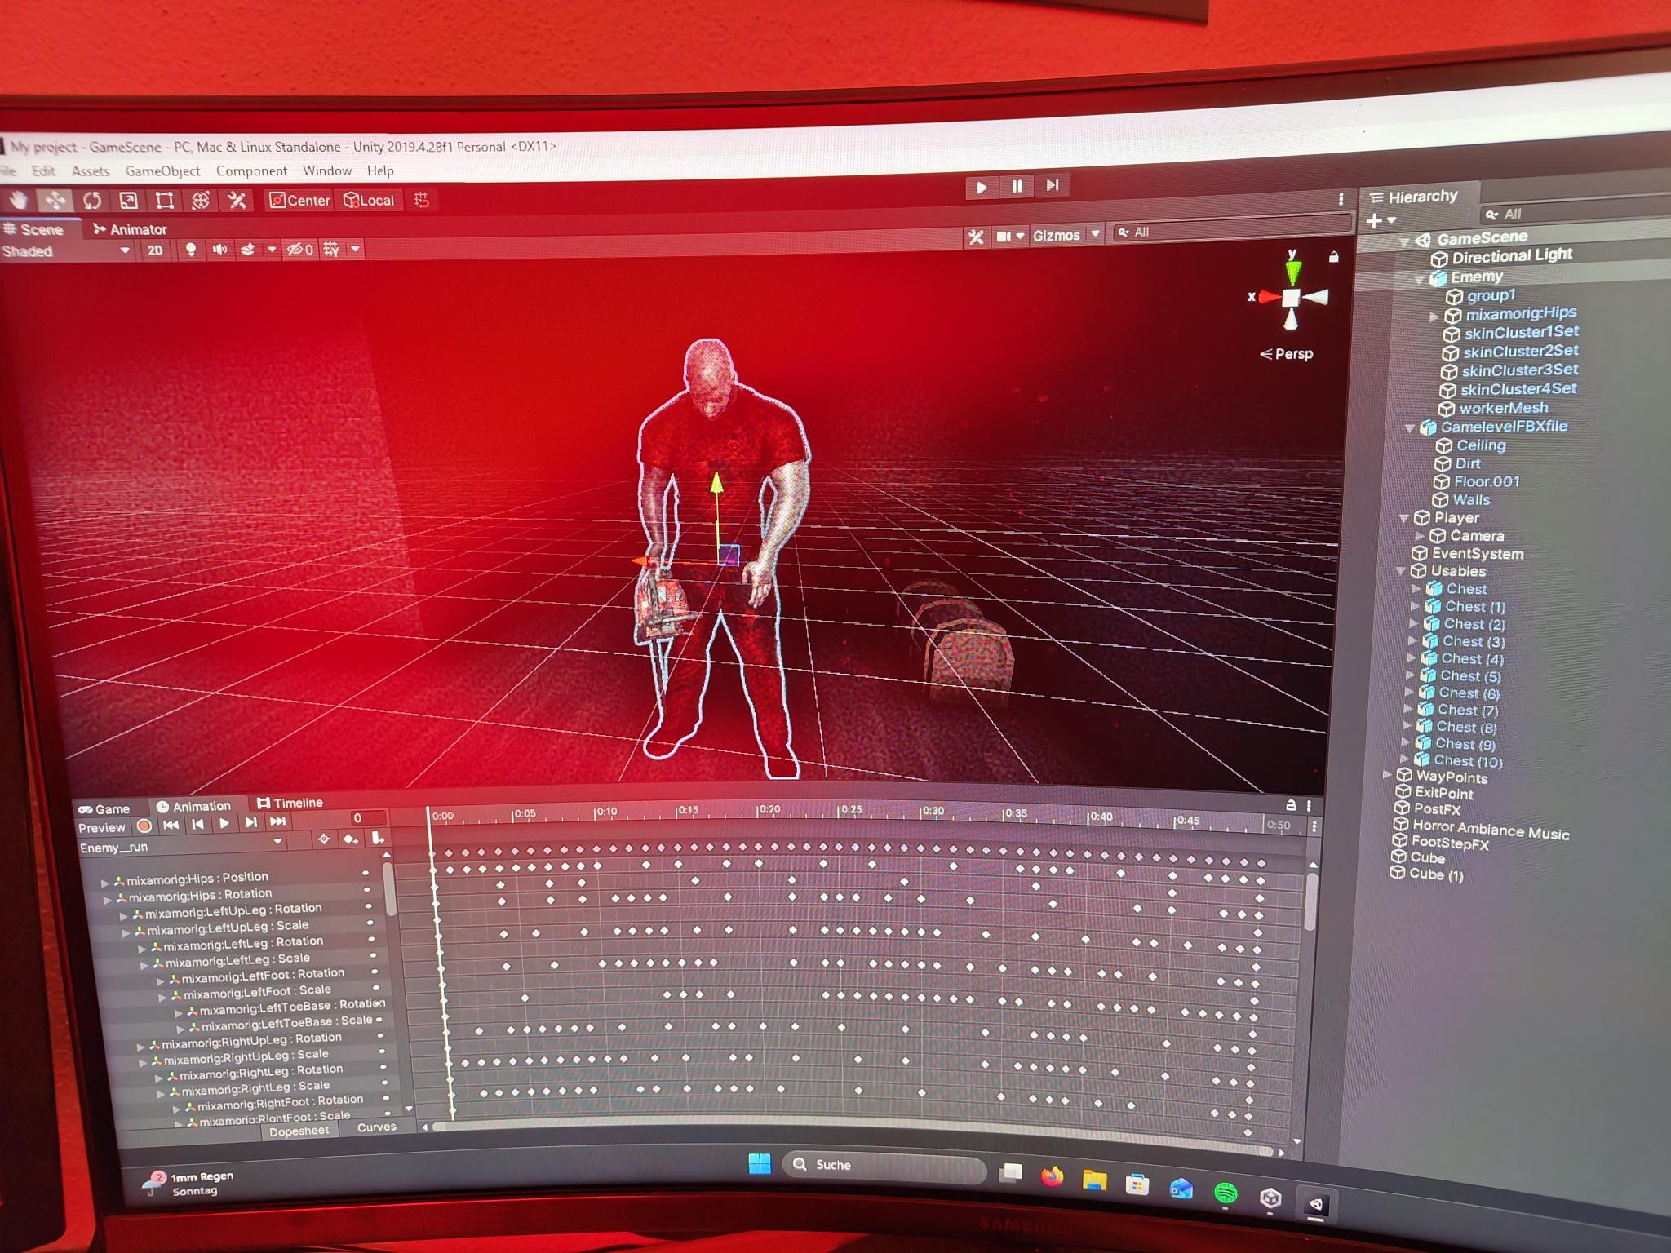Click the Preview button in Animation
Viewport: 1671px width, 1253px height.
tap(102, 827)
